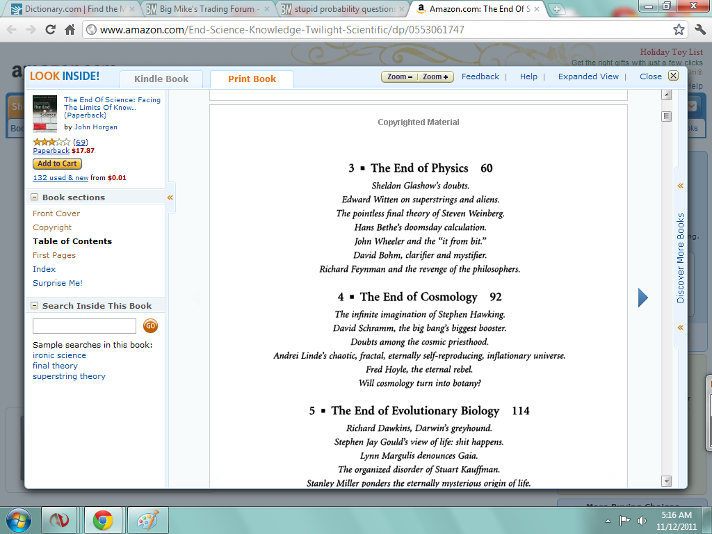This screenshot has width=712, height=534.
Task: Open the Action Center flag icon
Action: point(625,520)
